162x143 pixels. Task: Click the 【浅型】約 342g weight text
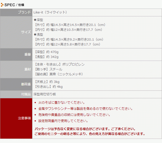[46, 57]
